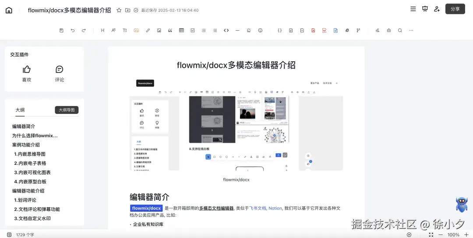Jump to outline item 案例功能介绍

pos(26,145)
